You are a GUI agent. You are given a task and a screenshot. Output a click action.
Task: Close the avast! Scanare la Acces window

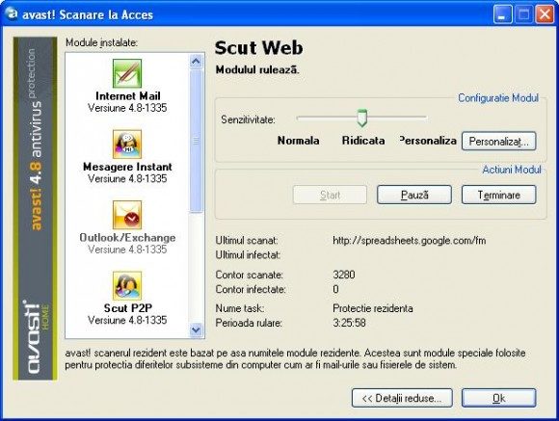click(546, 14)
